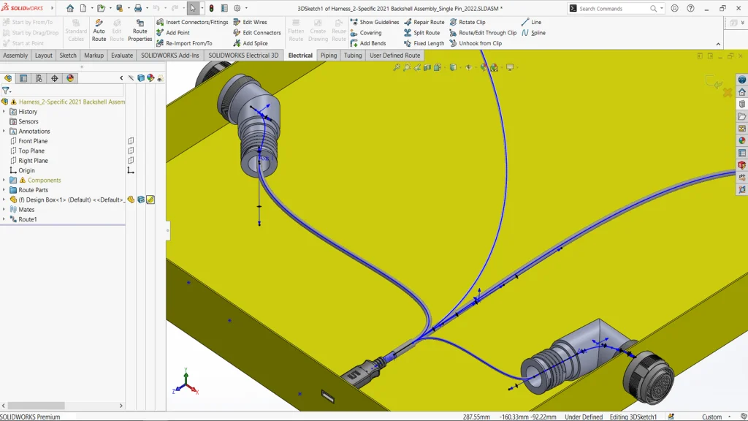Toggle Front Plane visibility in display pane
Image resolution: width=748 pixels, height=421 pixels.
(131, 141)
